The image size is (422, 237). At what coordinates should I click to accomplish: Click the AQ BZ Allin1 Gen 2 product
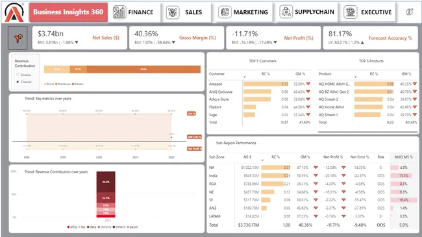(x=334, y=92)
